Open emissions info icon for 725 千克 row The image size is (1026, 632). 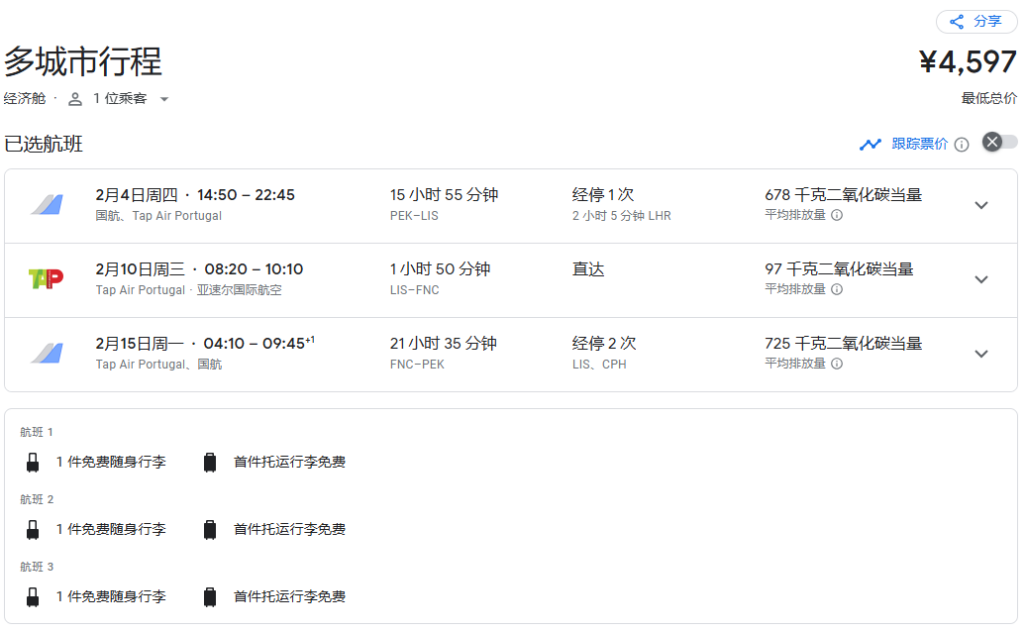pyautogui.click(x=837, y=364)
